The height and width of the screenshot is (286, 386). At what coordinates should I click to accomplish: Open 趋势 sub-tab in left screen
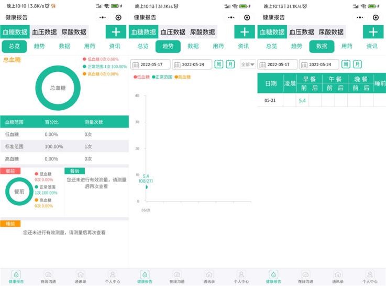(39, 46)
